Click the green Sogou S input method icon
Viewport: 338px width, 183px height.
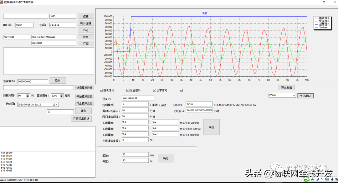coord(306,179)
